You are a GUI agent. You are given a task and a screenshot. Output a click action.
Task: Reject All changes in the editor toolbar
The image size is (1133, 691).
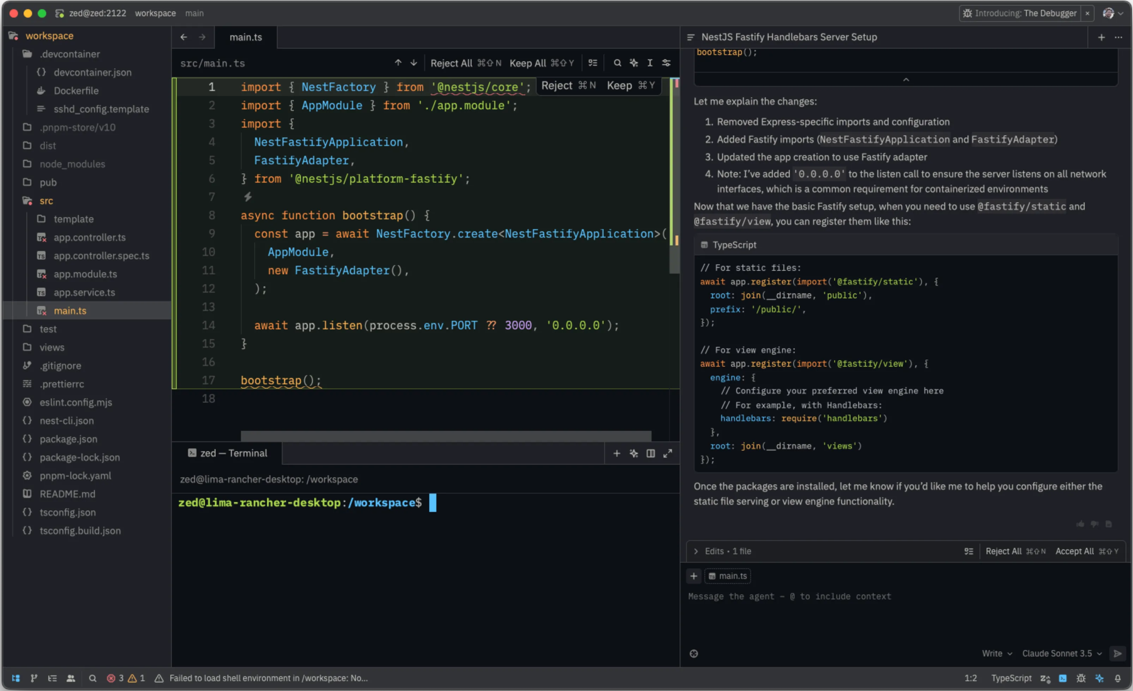tap(451, 63)
